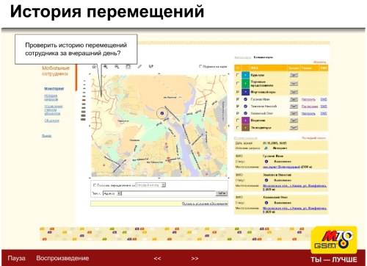Check the Курьеры group checkbox
Image resolution: width=367 pixels, height=266 pixels.
pyautogui.click(x=237, y=75)
